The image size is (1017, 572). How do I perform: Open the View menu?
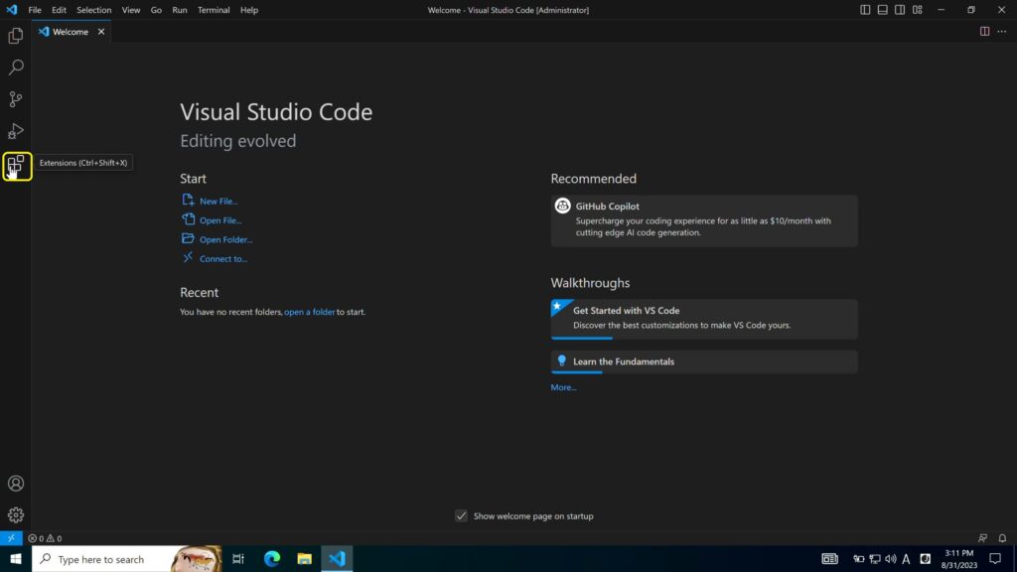pyautogui.click(x=131, y=10)
